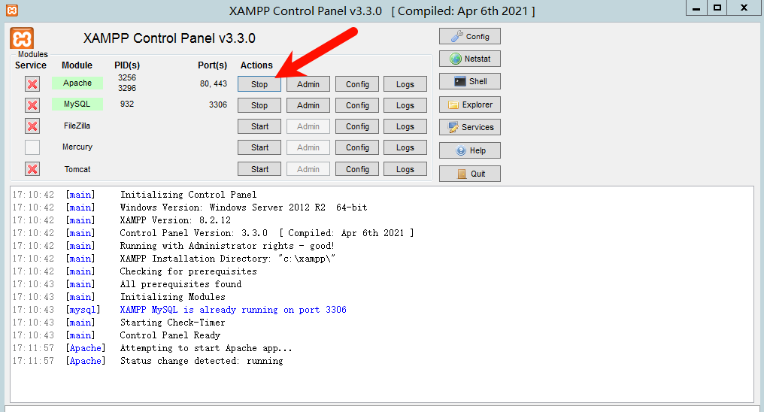Click the XAMPP logo in the panel header
This screenshot has height=412, width=764.
(x=22, y=38)
